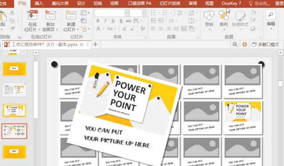Switch to the 美化大师 tab

tap(60, 3)
